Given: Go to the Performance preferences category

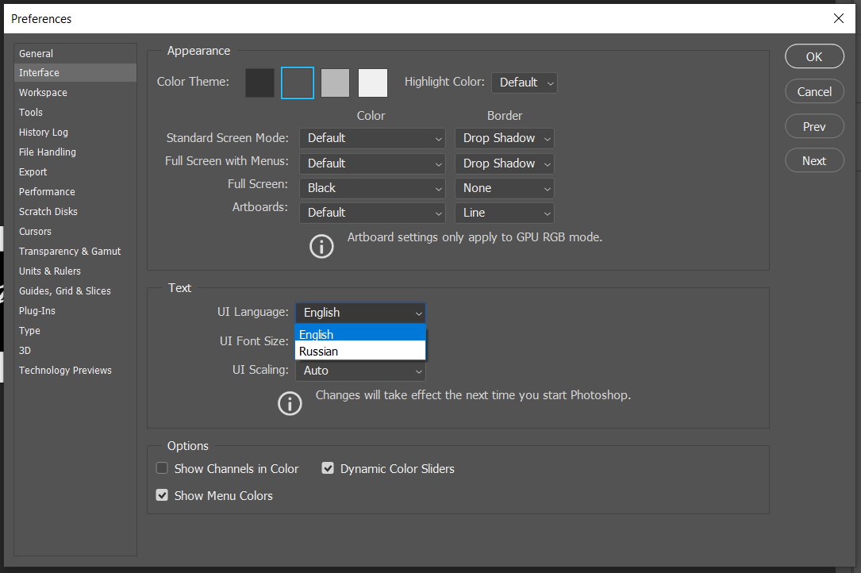Looking at the screenshot, I should tap(47, 192).
